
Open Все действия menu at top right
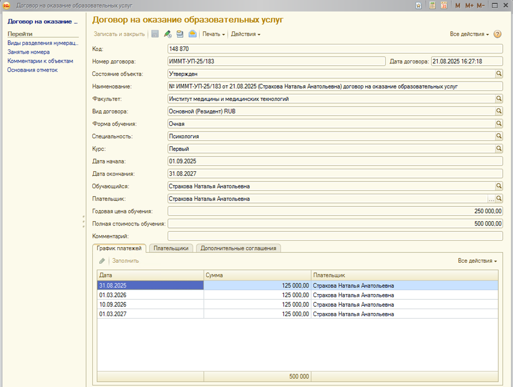click(x=469, y=34)
